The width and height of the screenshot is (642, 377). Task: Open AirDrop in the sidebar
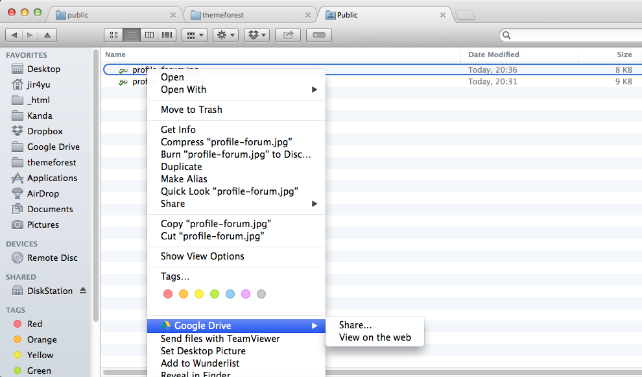(43, 193)
